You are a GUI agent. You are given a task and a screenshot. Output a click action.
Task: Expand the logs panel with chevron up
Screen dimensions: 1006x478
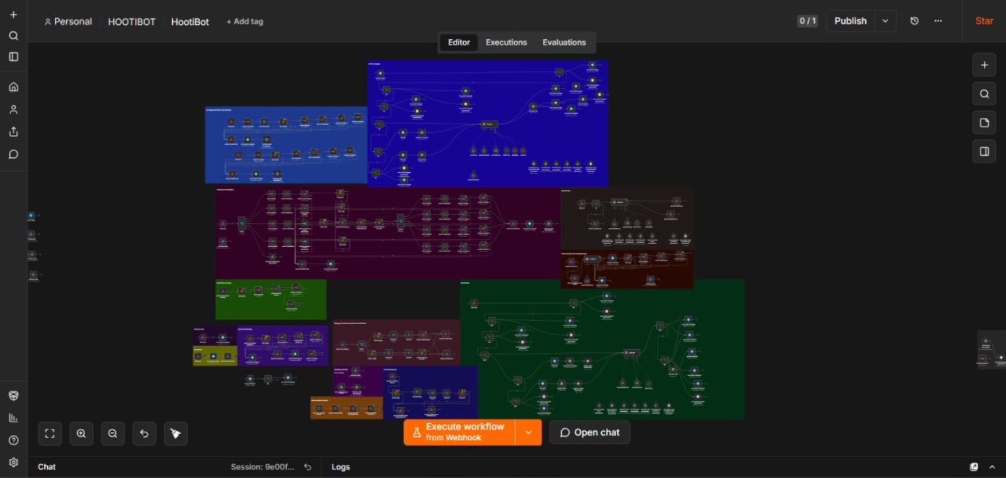pos(992,467)
